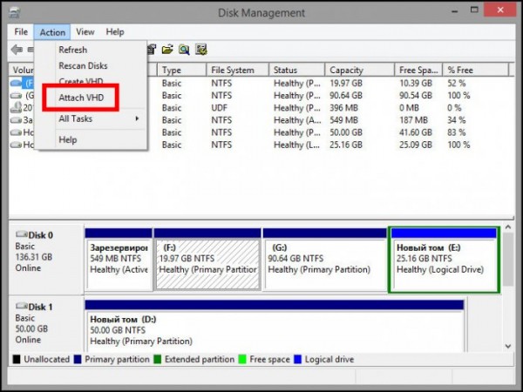This screenshot has width=523, height=392.
Task: Click the checklist settings toolbar icon
Action: point(201,50)
